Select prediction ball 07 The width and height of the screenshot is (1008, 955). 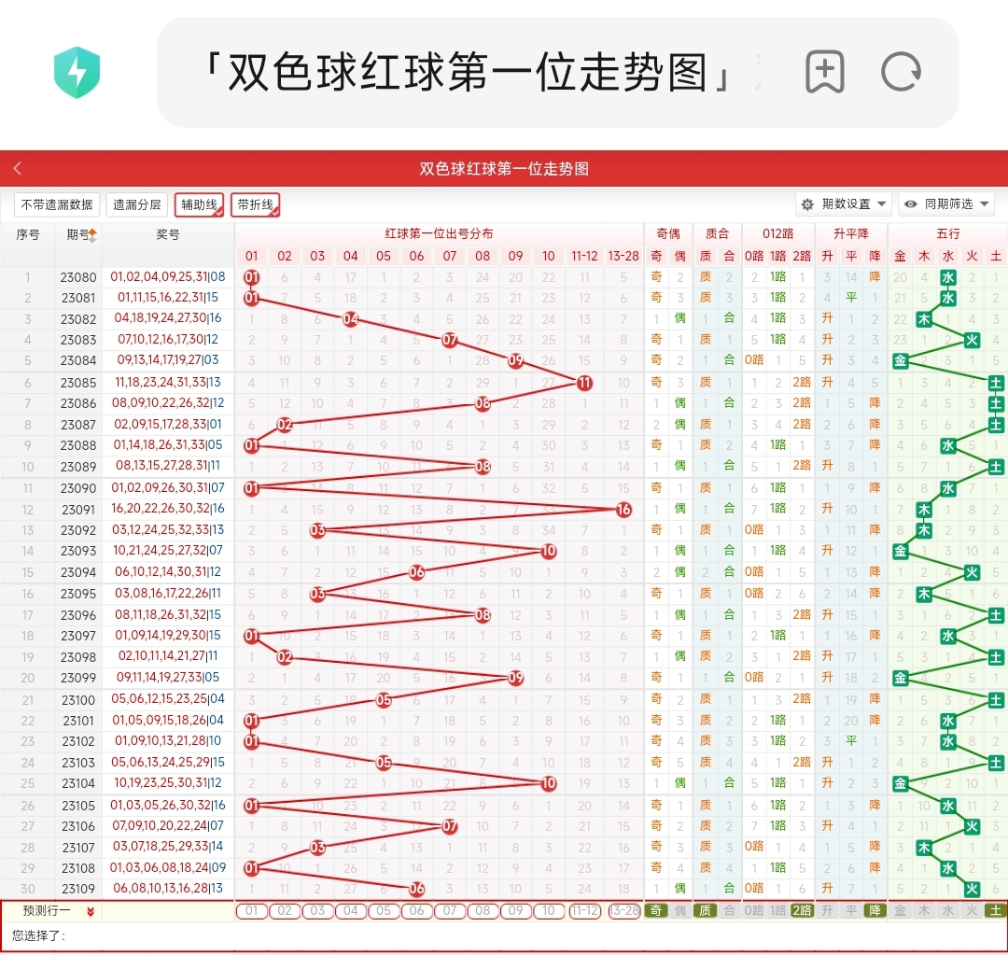click(449, 910)
